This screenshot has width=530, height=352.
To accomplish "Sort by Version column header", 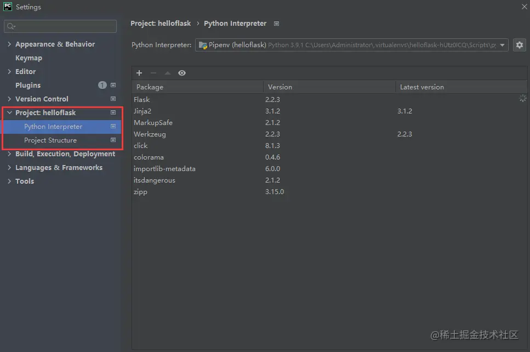I will (329, 87).
